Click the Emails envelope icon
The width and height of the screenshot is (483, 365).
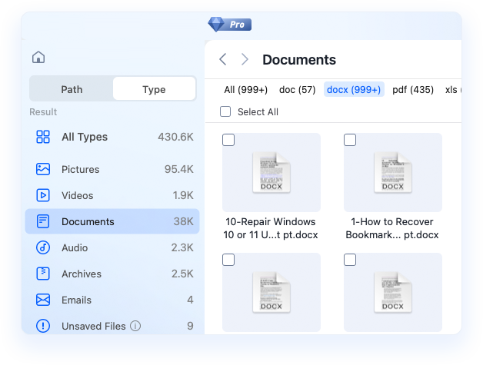click(43, 300)
